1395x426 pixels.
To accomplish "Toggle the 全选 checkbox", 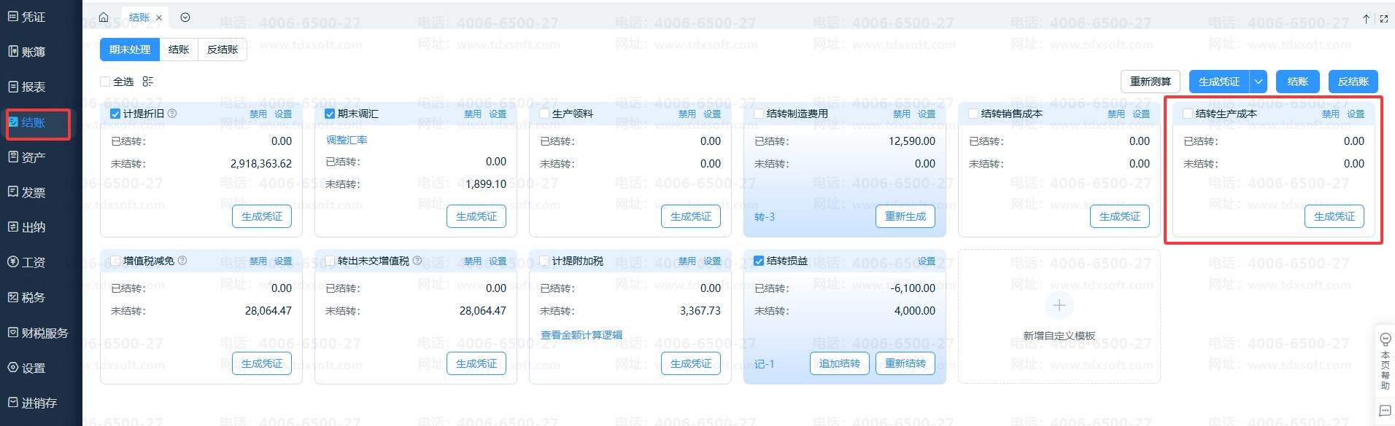I will coord(105,82).
